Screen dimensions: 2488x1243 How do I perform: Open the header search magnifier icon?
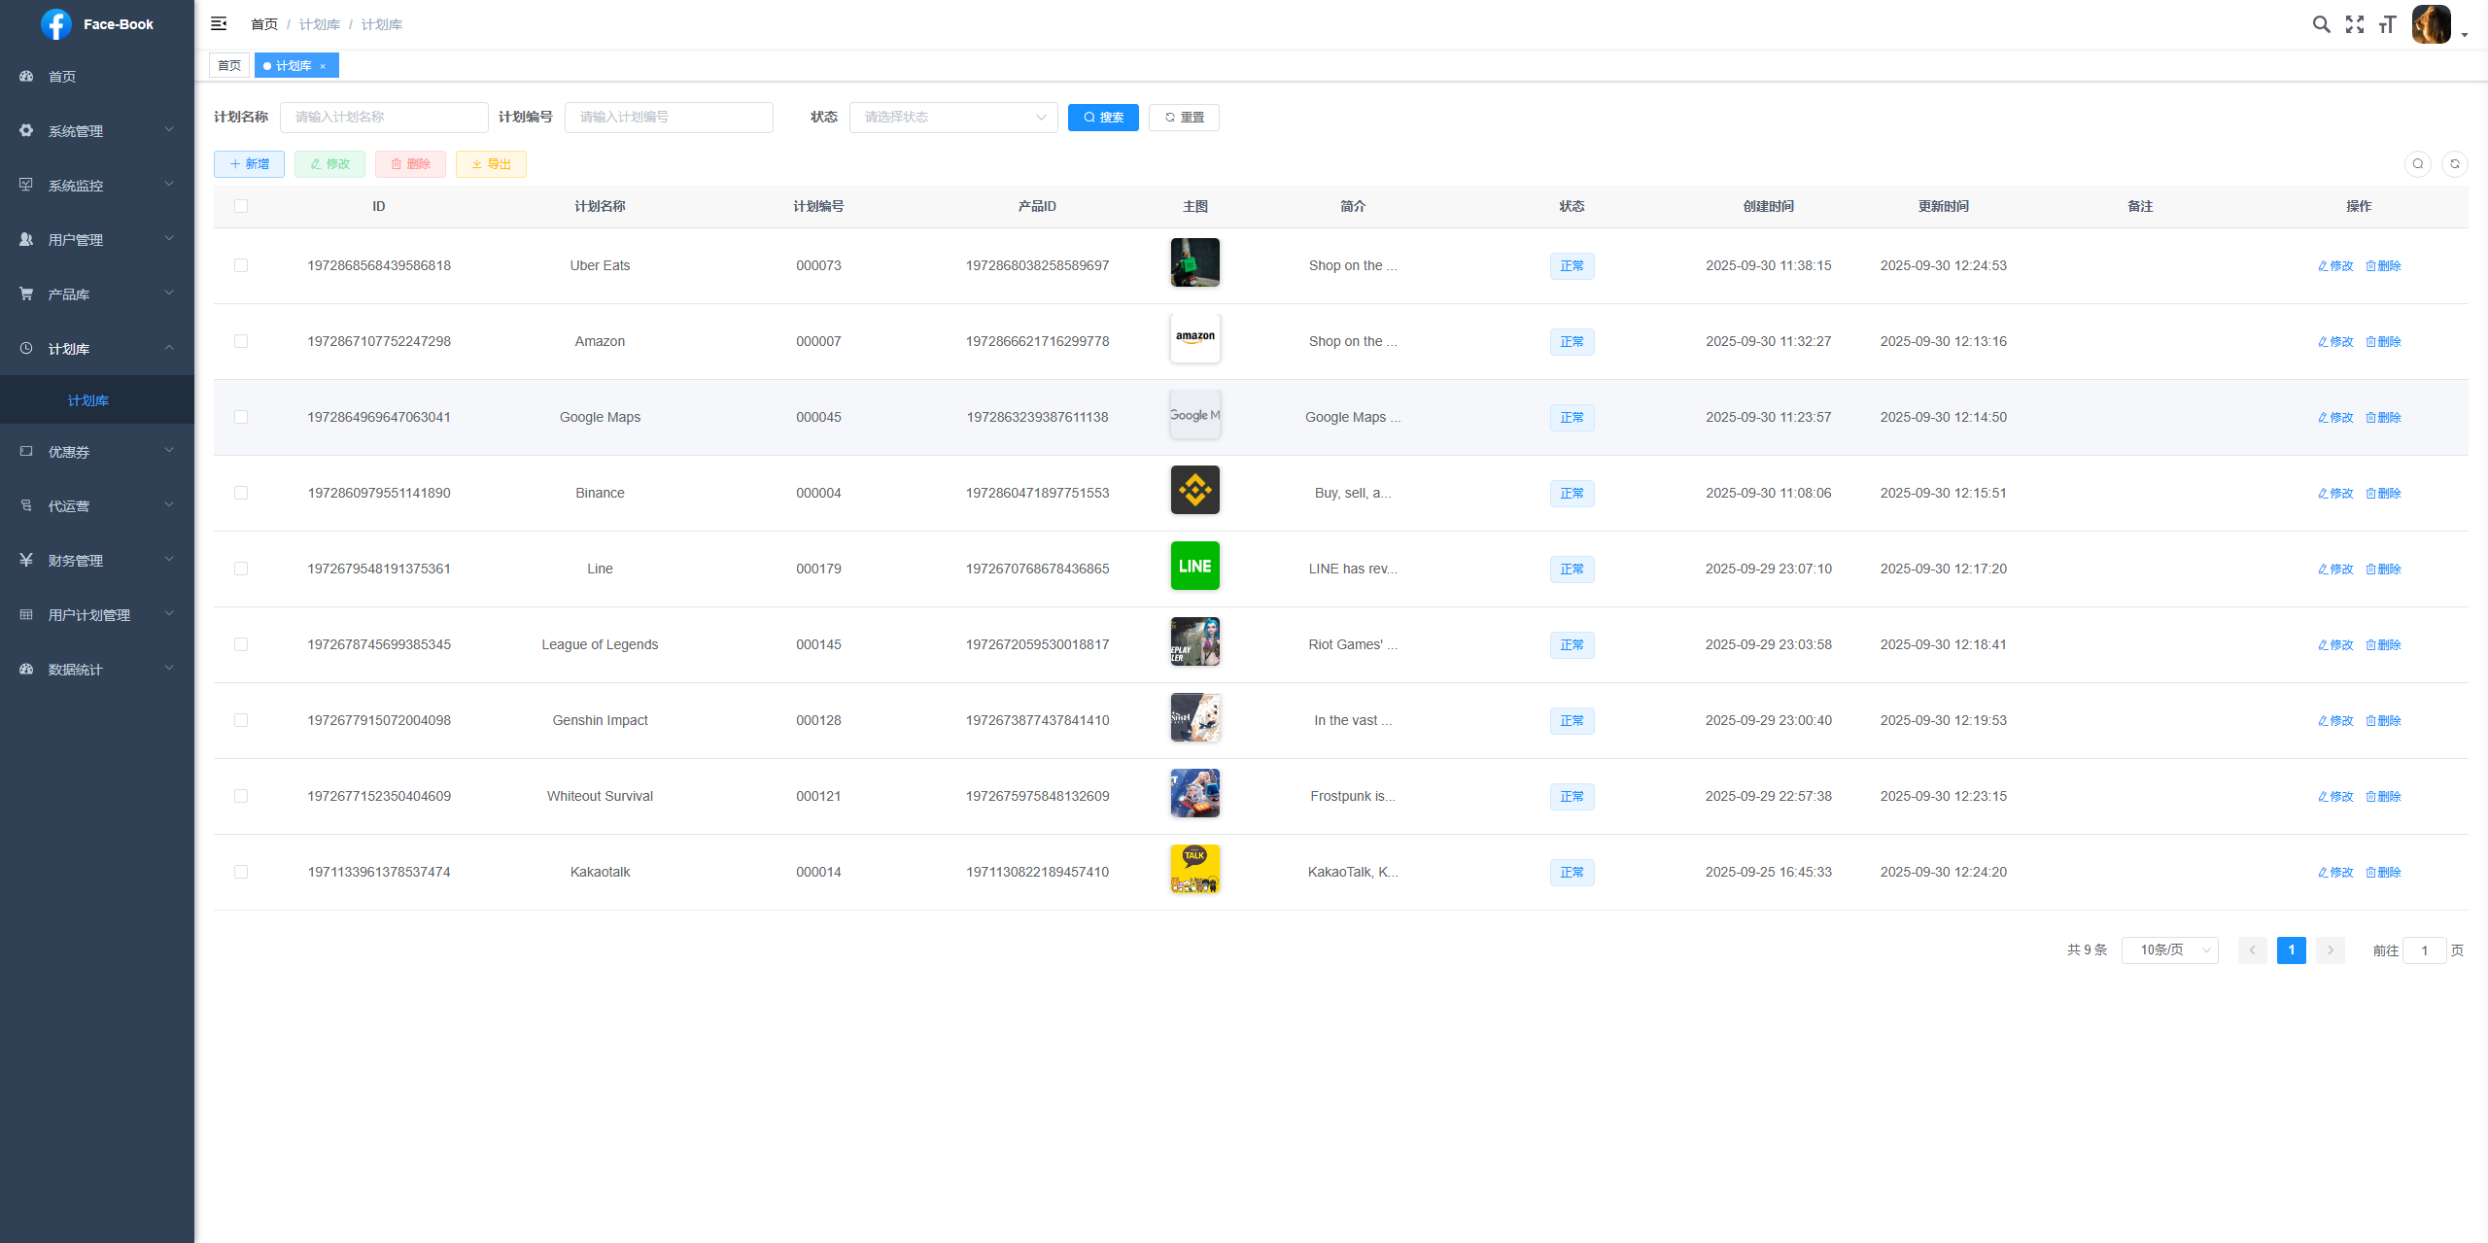(x=2321, y=24)
